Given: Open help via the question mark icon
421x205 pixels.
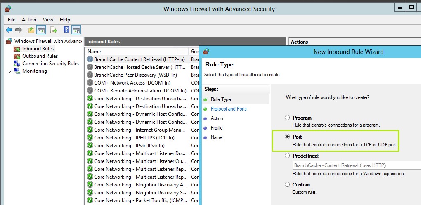Looking at the screenshot, I should pos(66,30).
